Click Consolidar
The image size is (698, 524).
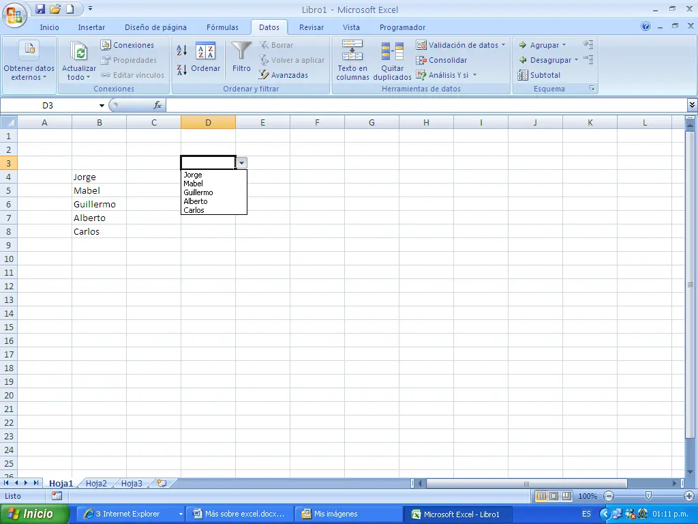[x=441, y=60]
